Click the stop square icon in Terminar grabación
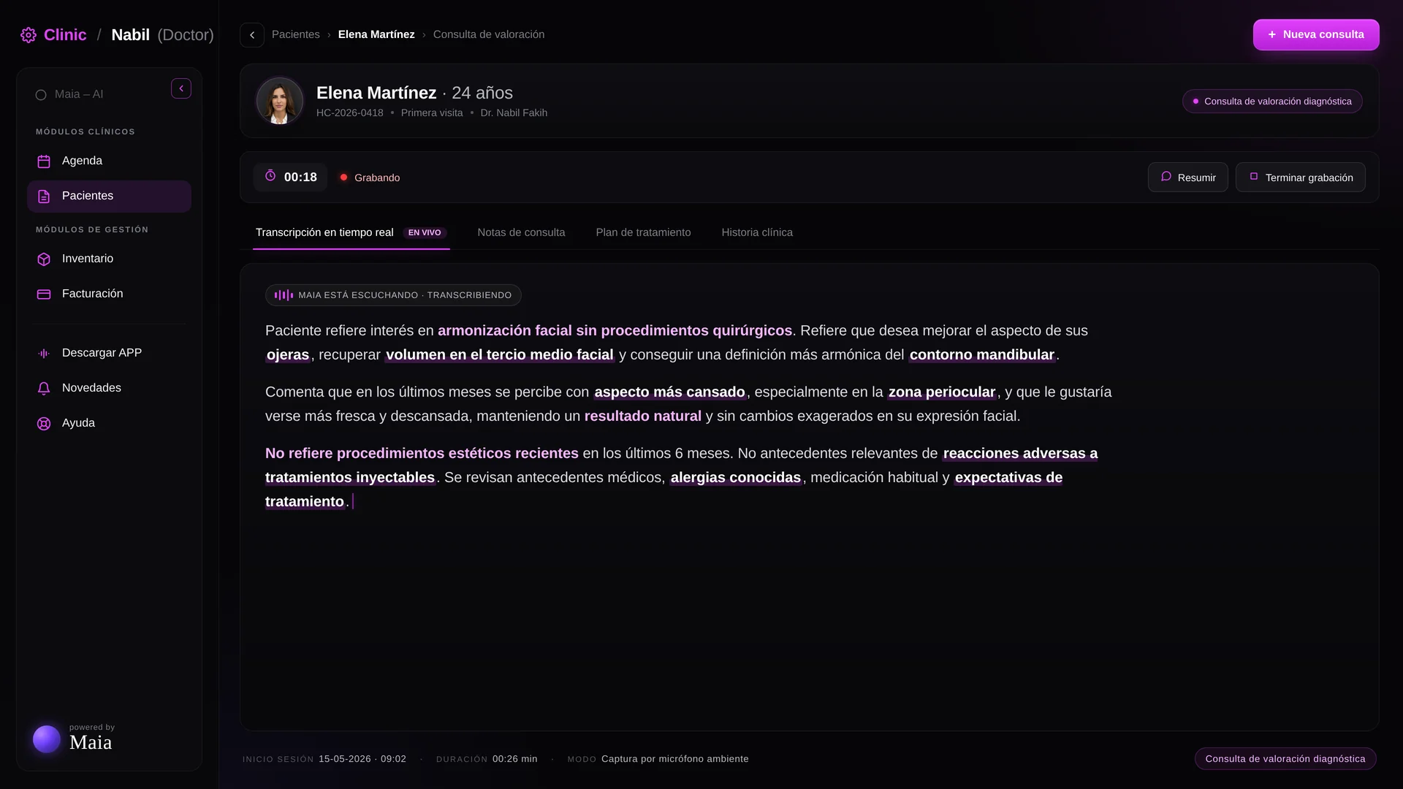This screenshot has height=789, width=1403. pyautogui.click(x=1254, y=177)
